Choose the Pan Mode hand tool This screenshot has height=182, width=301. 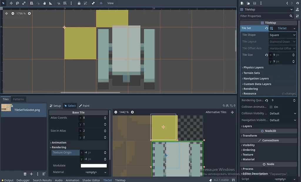click(x=44, y=3)
